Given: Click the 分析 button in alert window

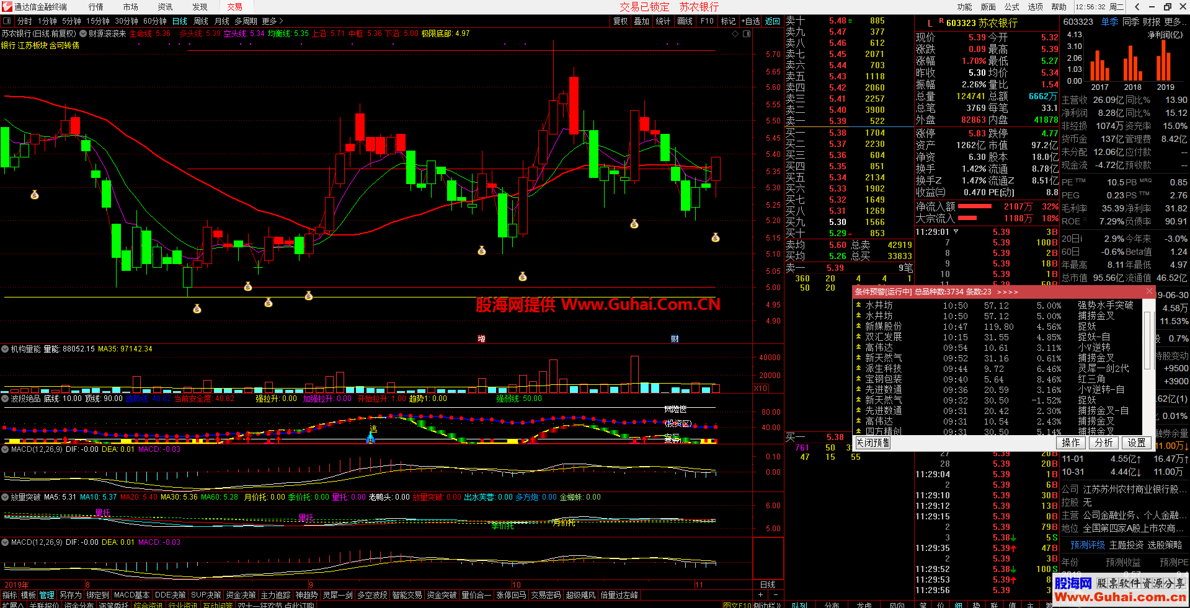Looking at the screenshot, I should (x=1103, y=443).
